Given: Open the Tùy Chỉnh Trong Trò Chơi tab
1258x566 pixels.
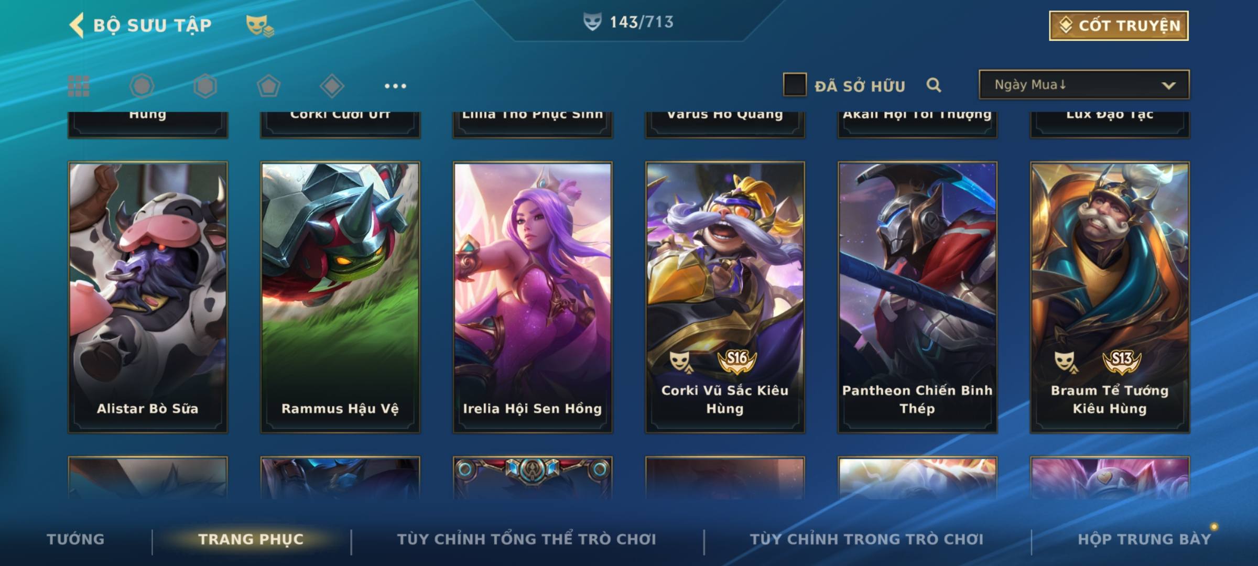Looking at the screenshot, I should point(866,539).
